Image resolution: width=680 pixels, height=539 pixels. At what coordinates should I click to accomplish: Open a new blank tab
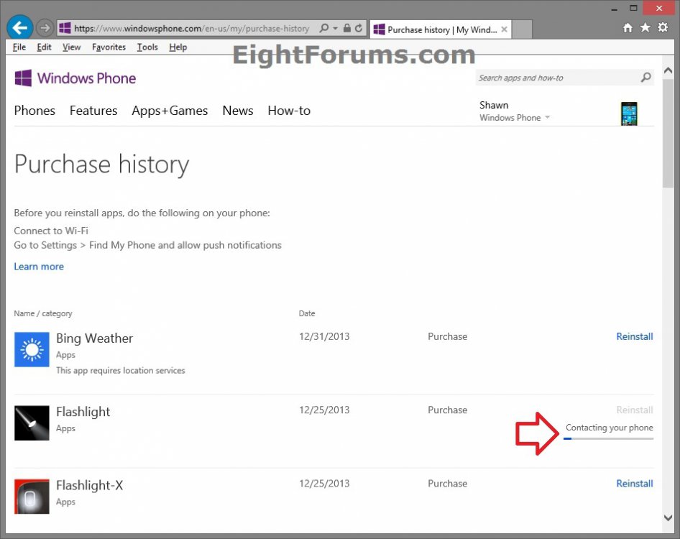click(522, 29)
